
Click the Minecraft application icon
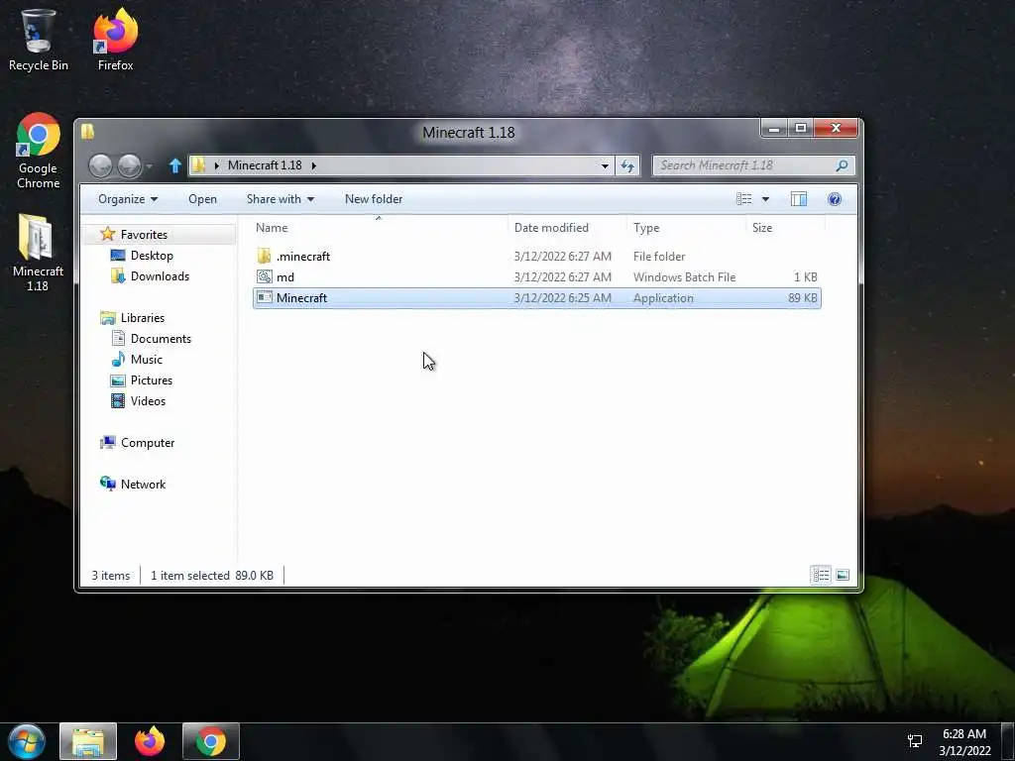[x=264, y=297]
